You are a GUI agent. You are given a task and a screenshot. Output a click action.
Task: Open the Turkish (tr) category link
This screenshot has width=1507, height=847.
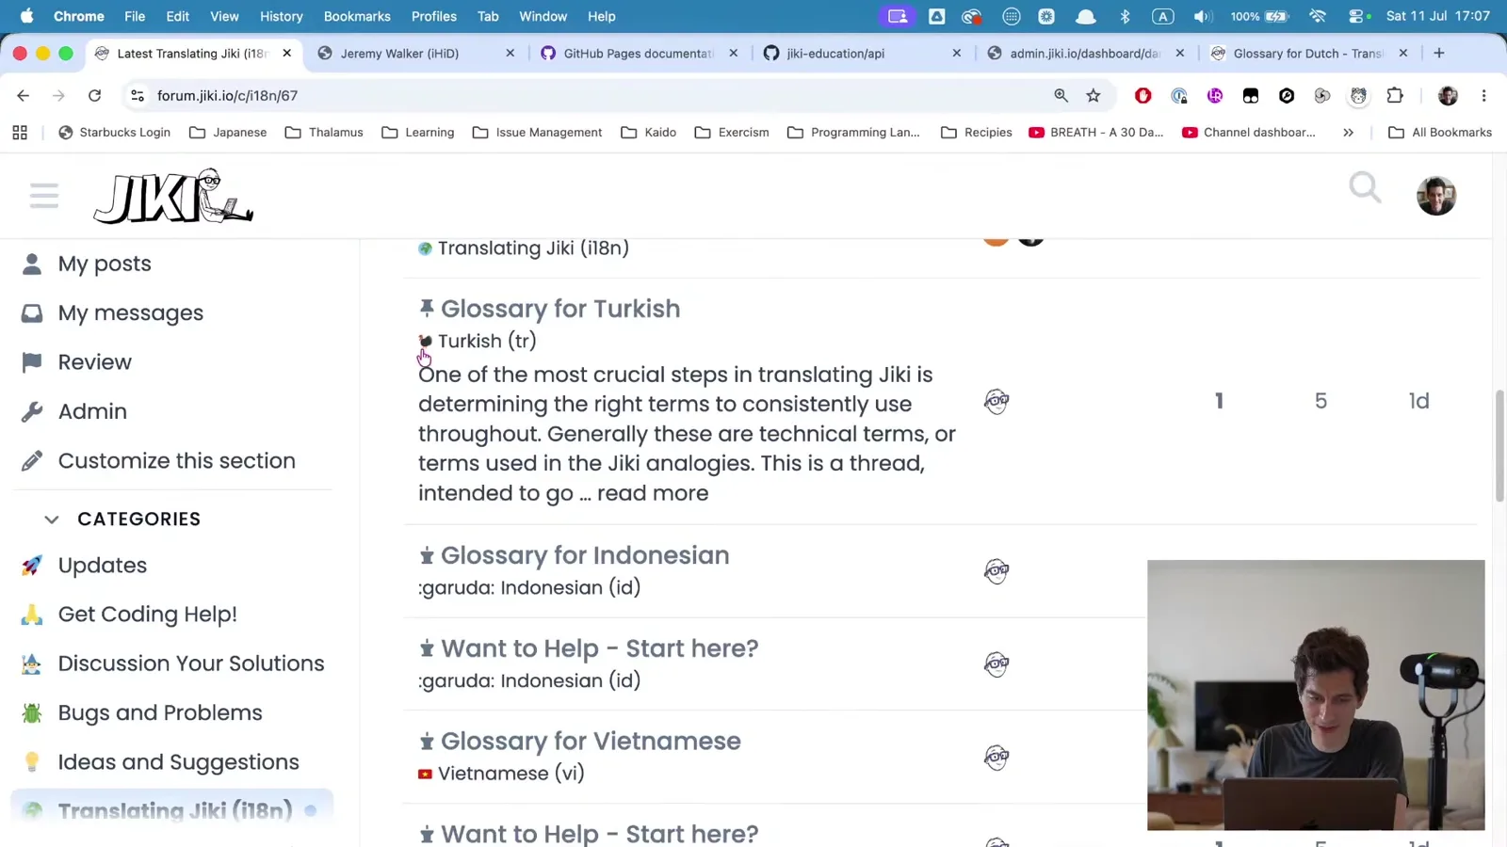(478, 341)
